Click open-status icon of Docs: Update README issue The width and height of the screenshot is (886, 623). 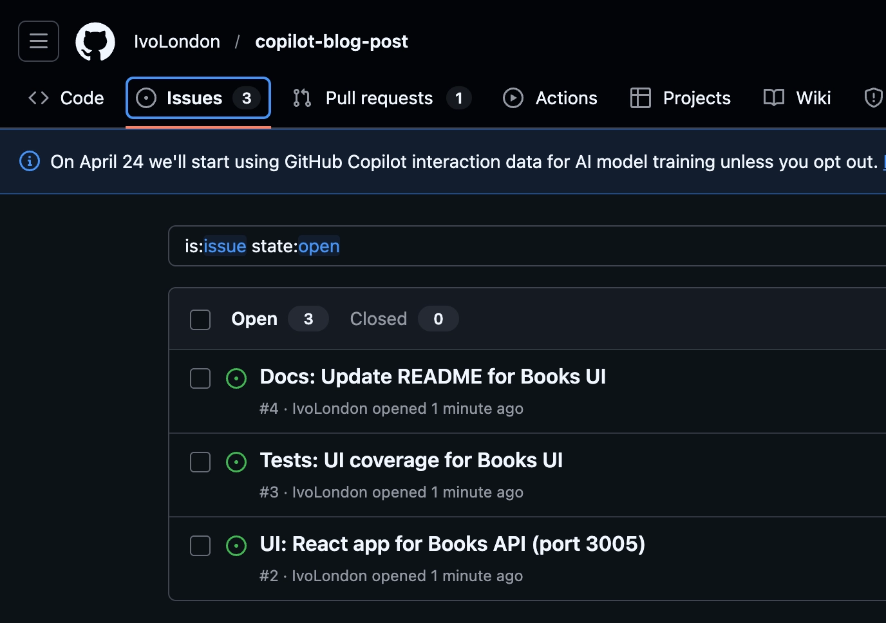[x=236, y=378]
